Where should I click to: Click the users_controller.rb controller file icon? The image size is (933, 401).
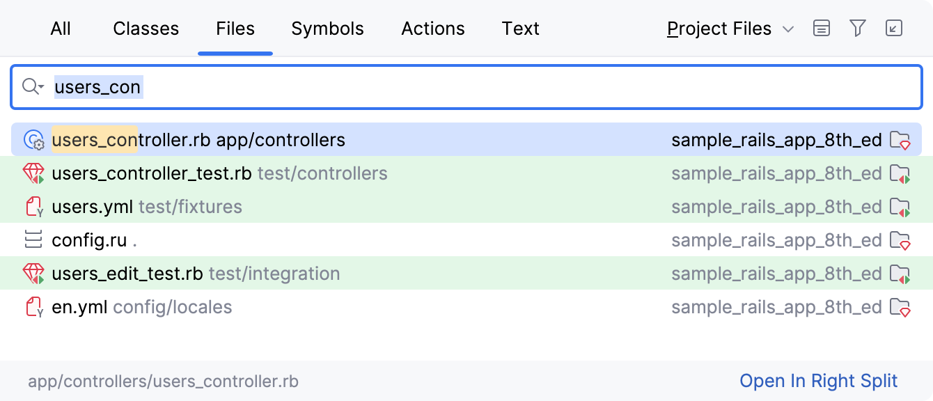(34, 141)
